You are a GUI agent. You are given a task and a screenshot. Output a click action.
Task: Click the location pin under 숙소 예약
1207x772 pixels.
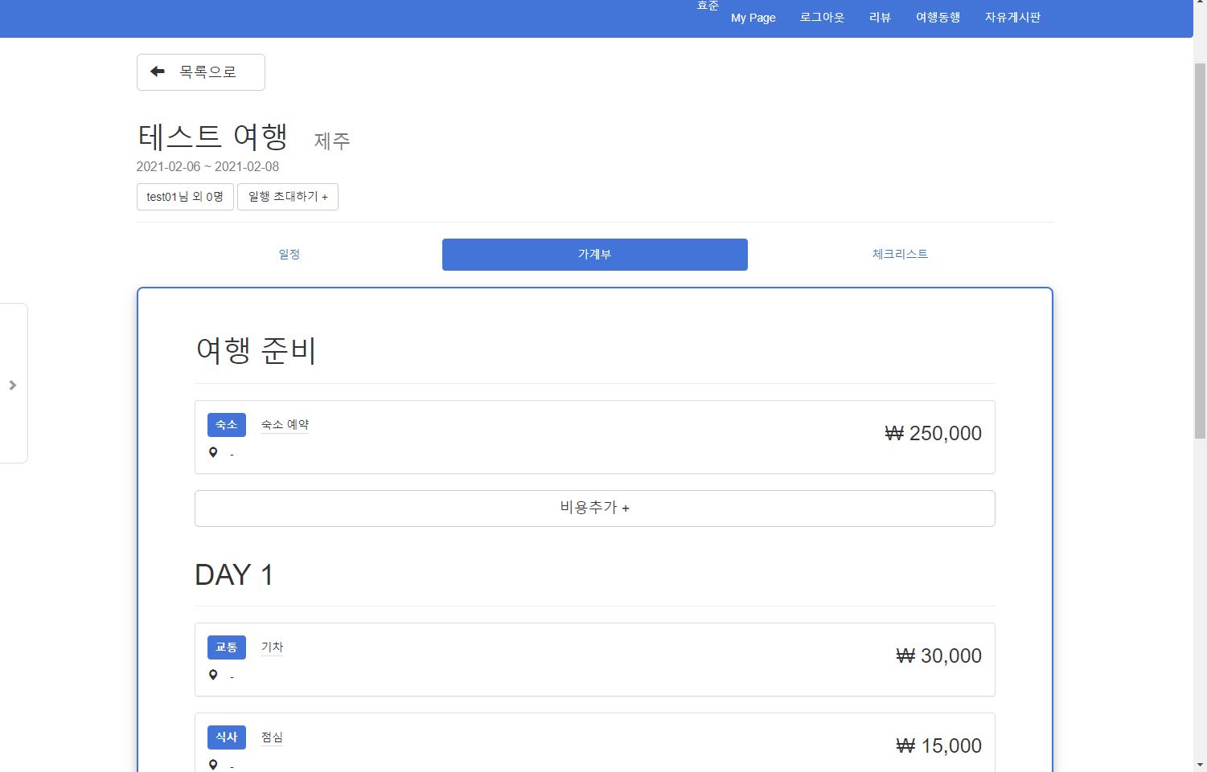[x=213, y=452]
